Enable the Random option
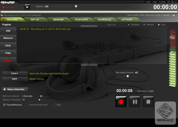The width and height of the screenshot is (178, 127). (134, 24)
